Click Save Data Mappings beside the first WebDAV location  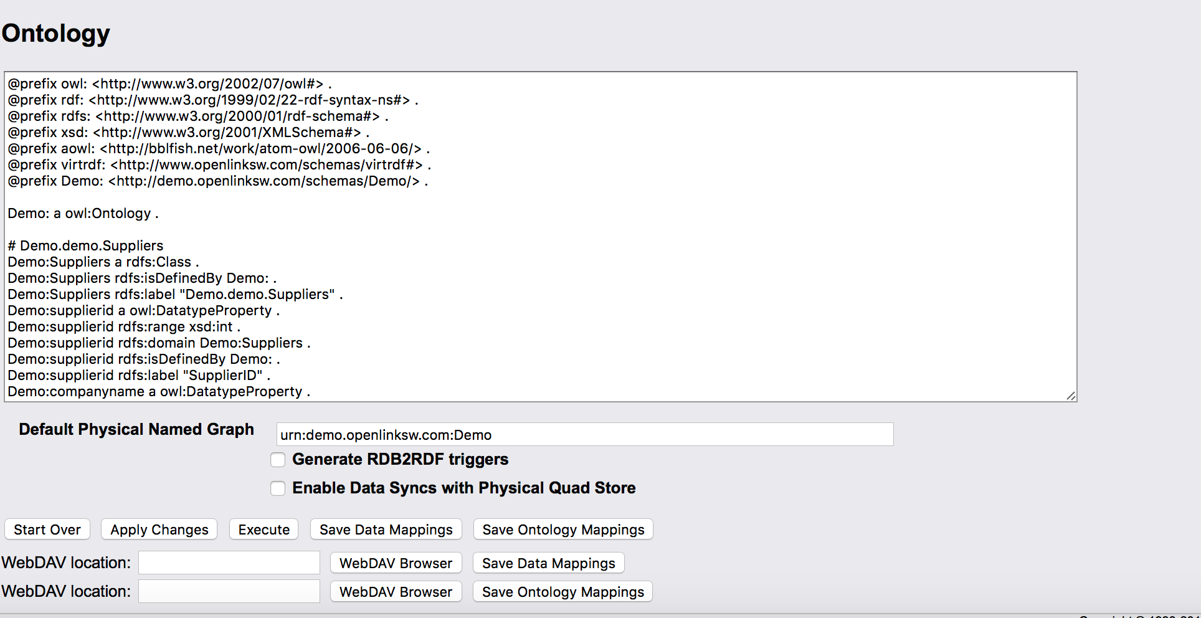(x=548, y=563)
